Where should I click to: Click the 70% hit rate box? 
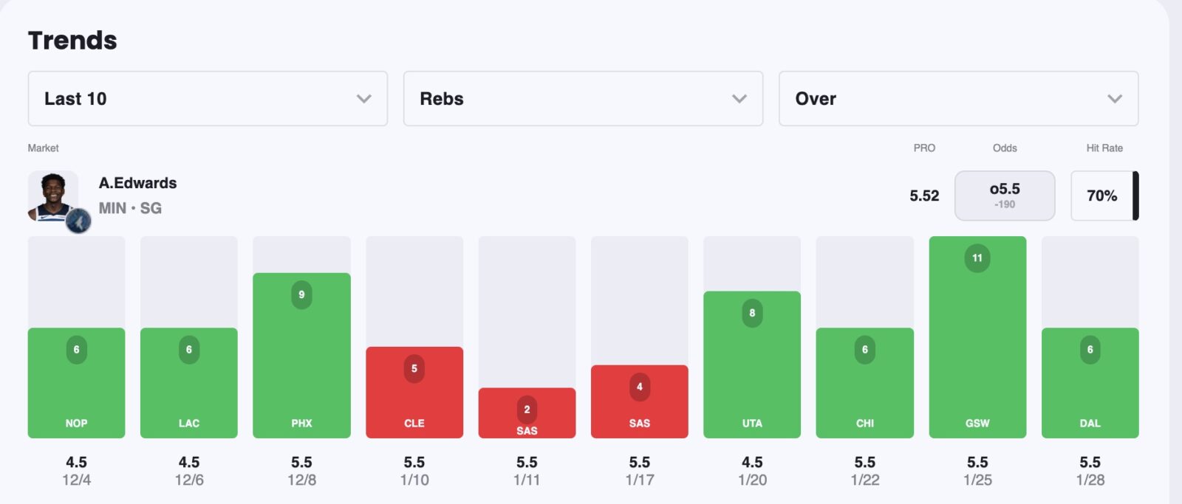1101,196
